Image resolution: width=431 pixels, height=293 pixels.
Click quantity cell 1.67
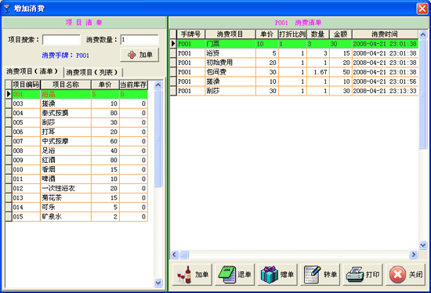tap(318, 72)
